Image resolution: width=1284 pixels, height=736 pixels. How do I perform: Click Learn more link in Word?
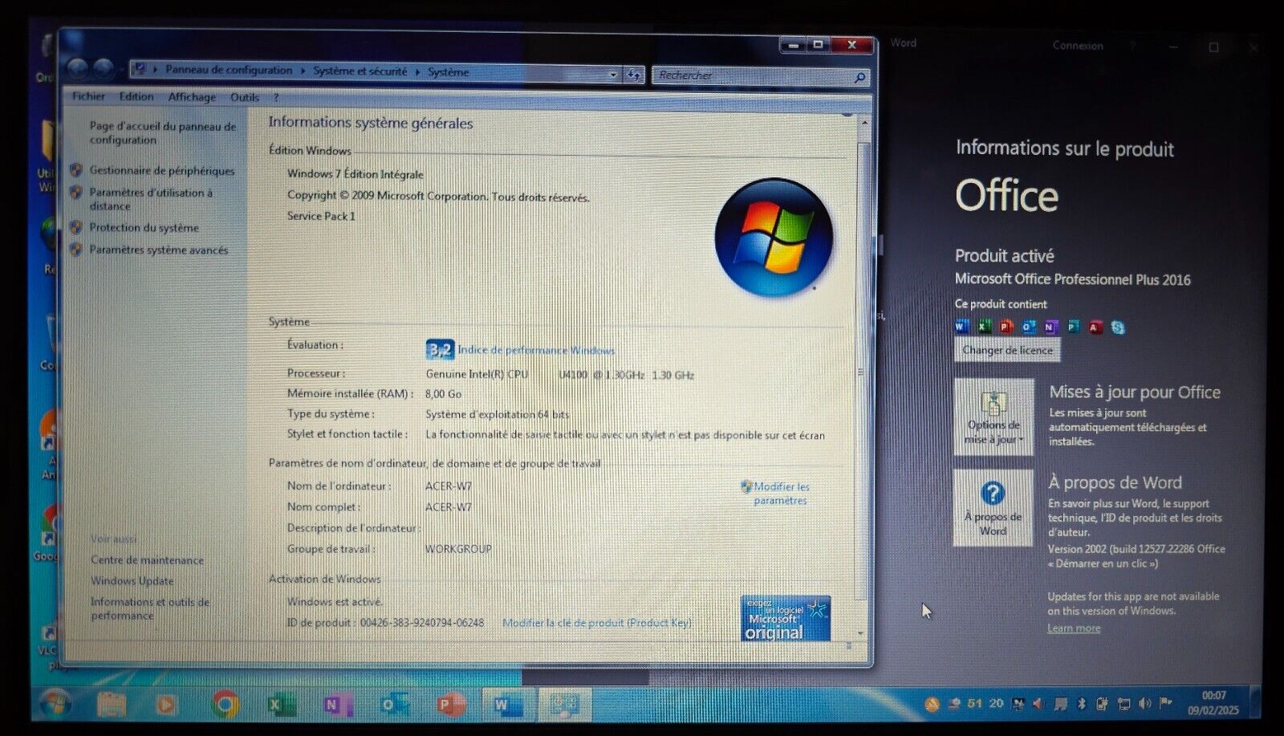[x=1074, y=628]
